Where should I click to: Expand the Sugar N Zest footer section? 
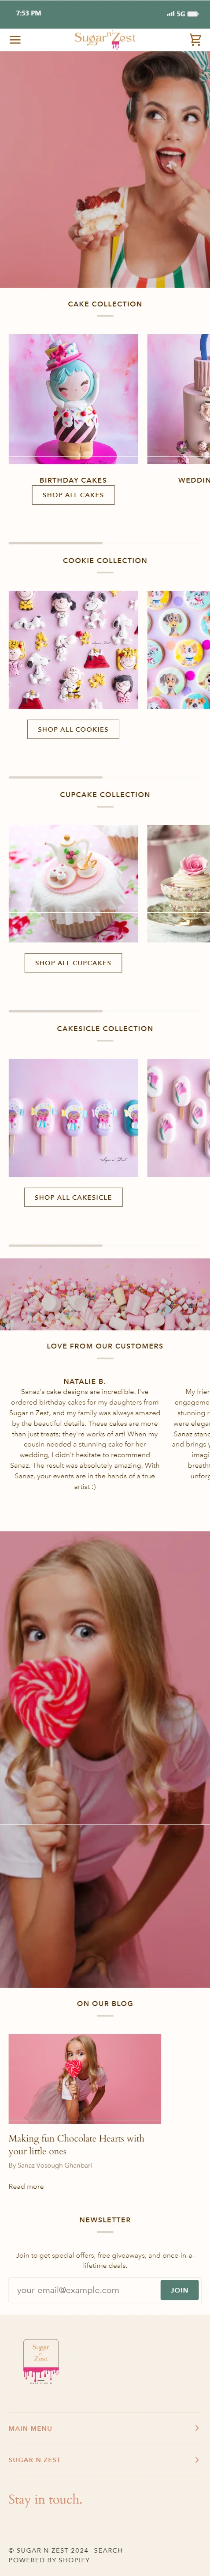[x=104, y=2459]
